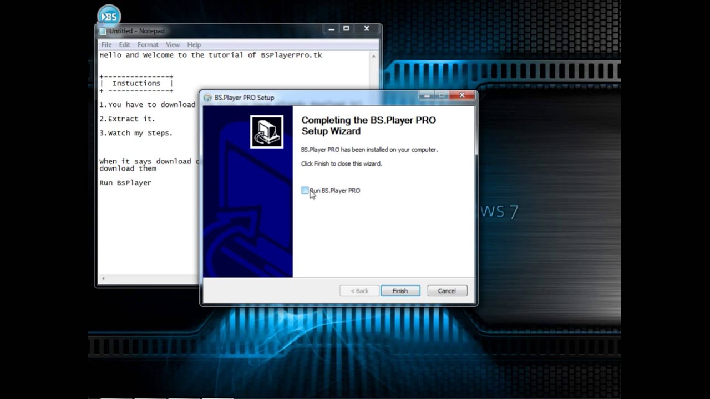Minimize the Notepad window
Screen dimensions: 710x399
click(331, 29)
